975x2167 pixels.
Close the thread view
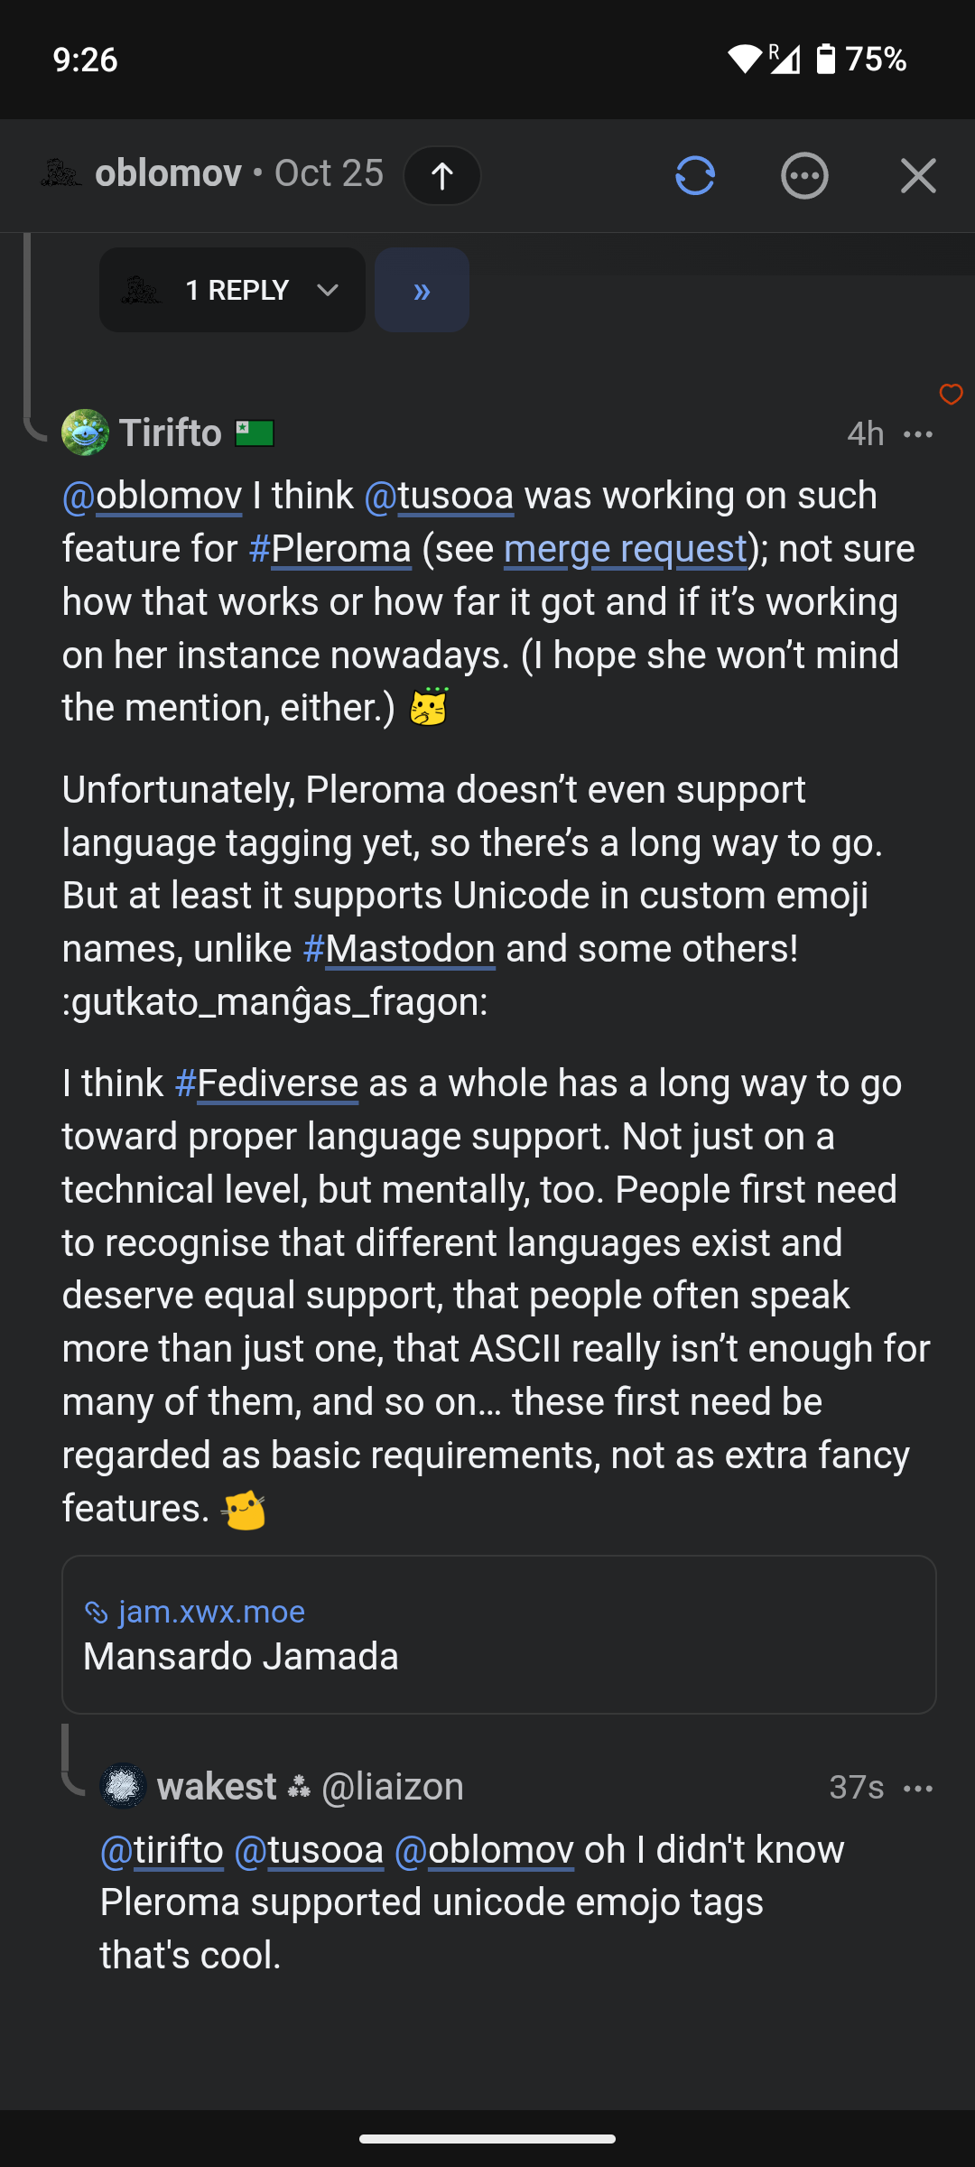918,175
